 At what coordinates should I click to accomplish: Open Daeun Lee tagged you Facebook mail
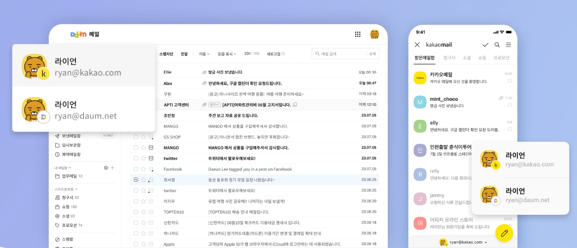[x=250, y=169]
